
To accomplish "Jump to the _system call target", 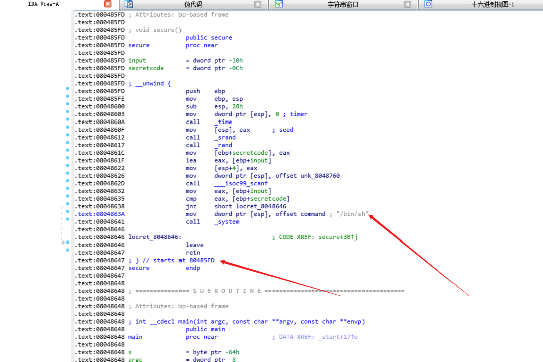I will click(x=227, y=222).
